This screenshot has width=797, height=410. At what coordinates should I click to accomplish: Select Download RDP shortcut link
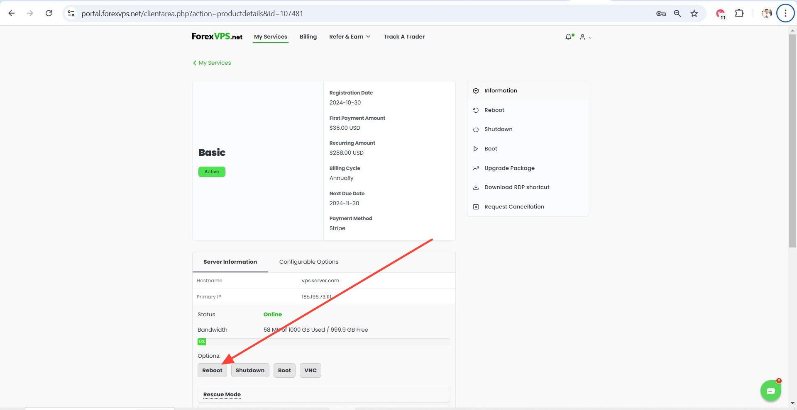[x=517, y=187]
